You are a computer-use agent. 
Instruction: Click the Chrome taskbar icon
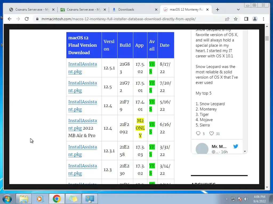57,199
